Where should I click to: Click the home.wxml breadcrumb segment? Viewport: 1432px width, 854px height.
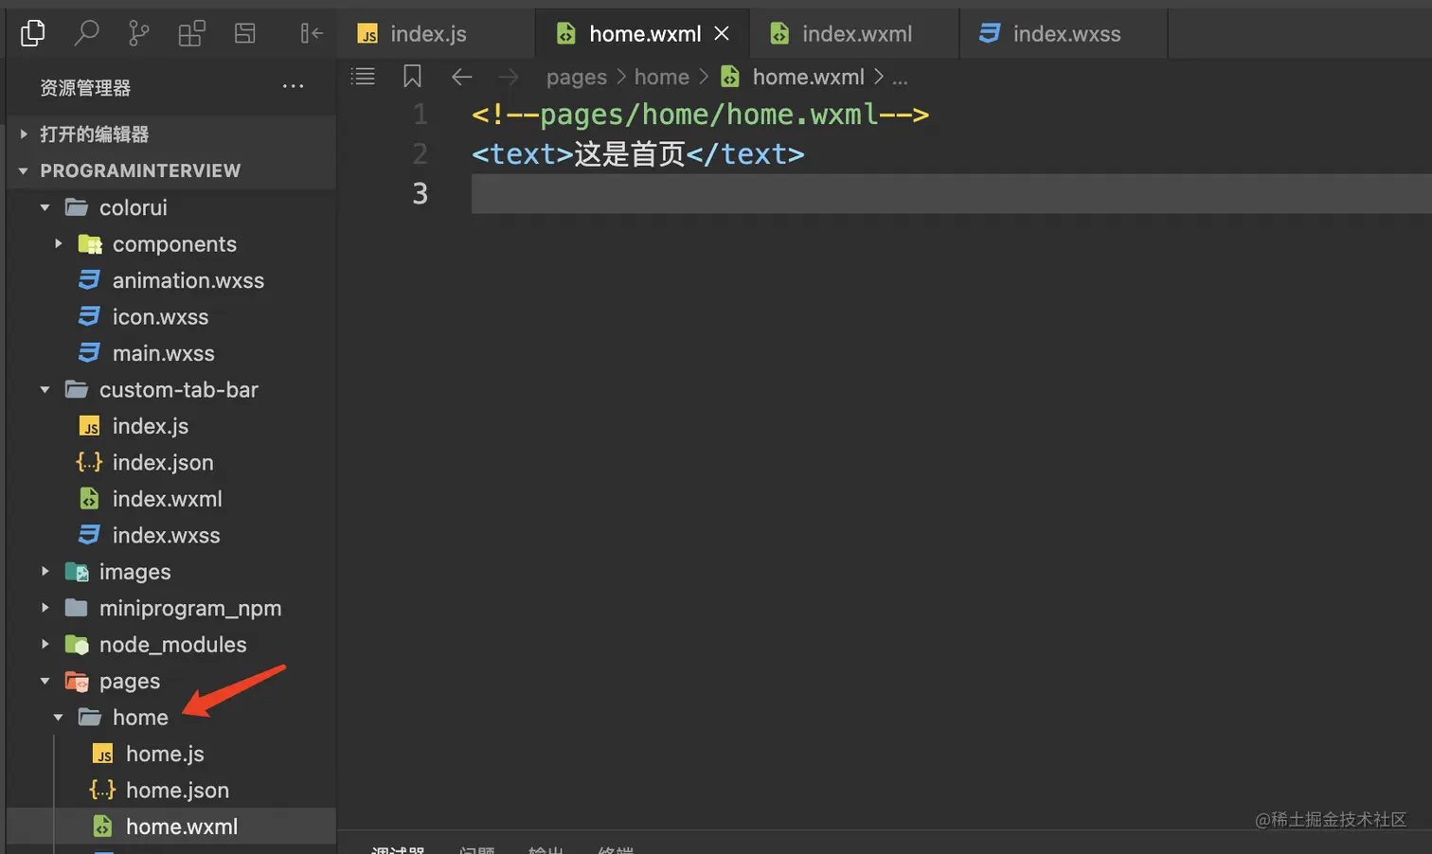click(808, 77)
